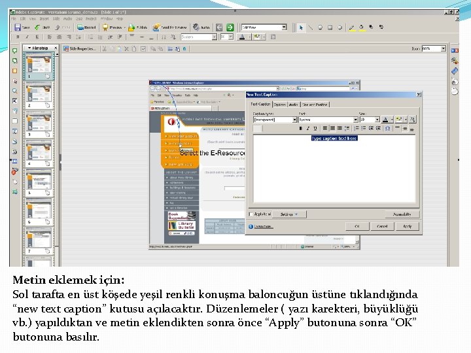The height and width of the screenshot is (353, 471).
Task: Switch to the Options tab
Action: [279, 105]
